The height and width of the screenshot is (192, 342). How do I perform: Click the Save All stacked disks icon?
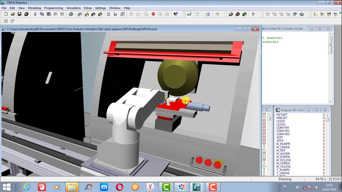click(x=26, y=14)
